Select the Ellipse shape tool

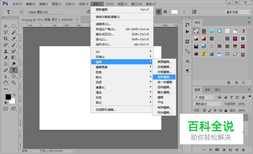(x=14, y=76)
